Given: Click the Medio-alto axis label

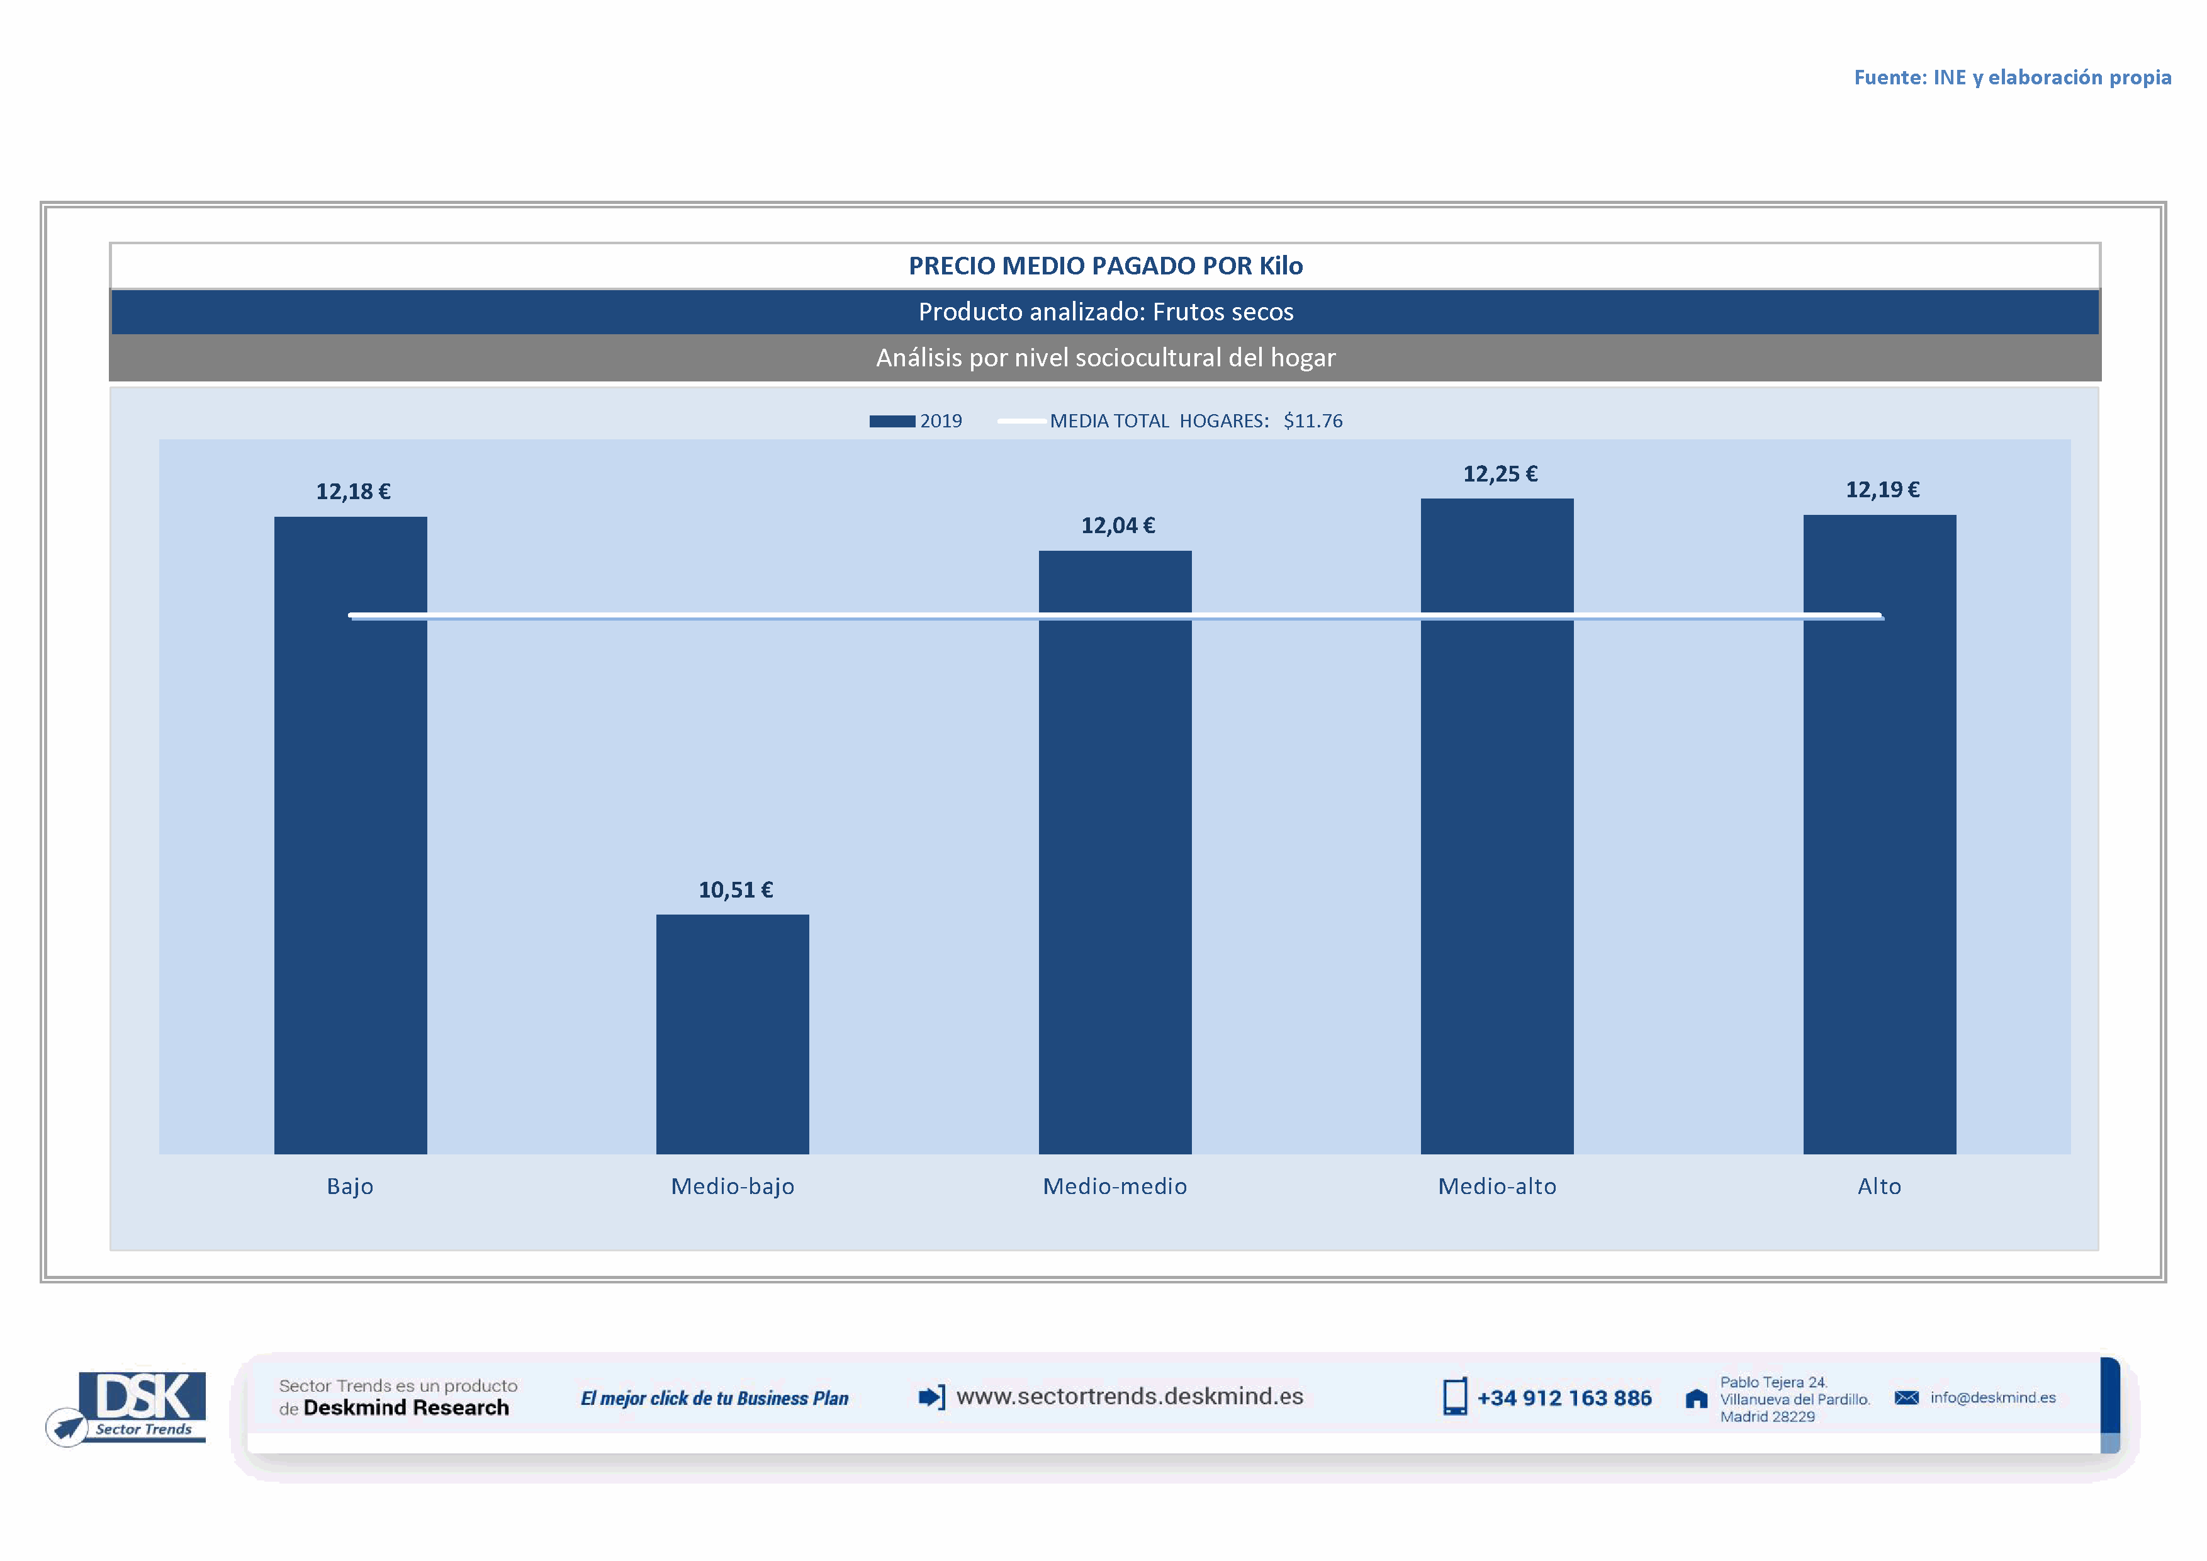Looking at the screenshot, I should (x=1497, y=1186).
